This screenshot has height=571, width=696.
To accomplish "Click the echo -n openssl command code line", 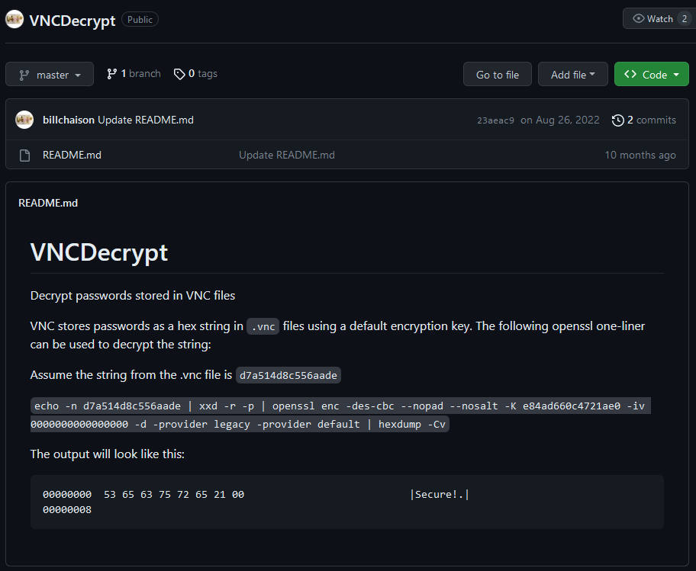I will (x=340, y=415).
